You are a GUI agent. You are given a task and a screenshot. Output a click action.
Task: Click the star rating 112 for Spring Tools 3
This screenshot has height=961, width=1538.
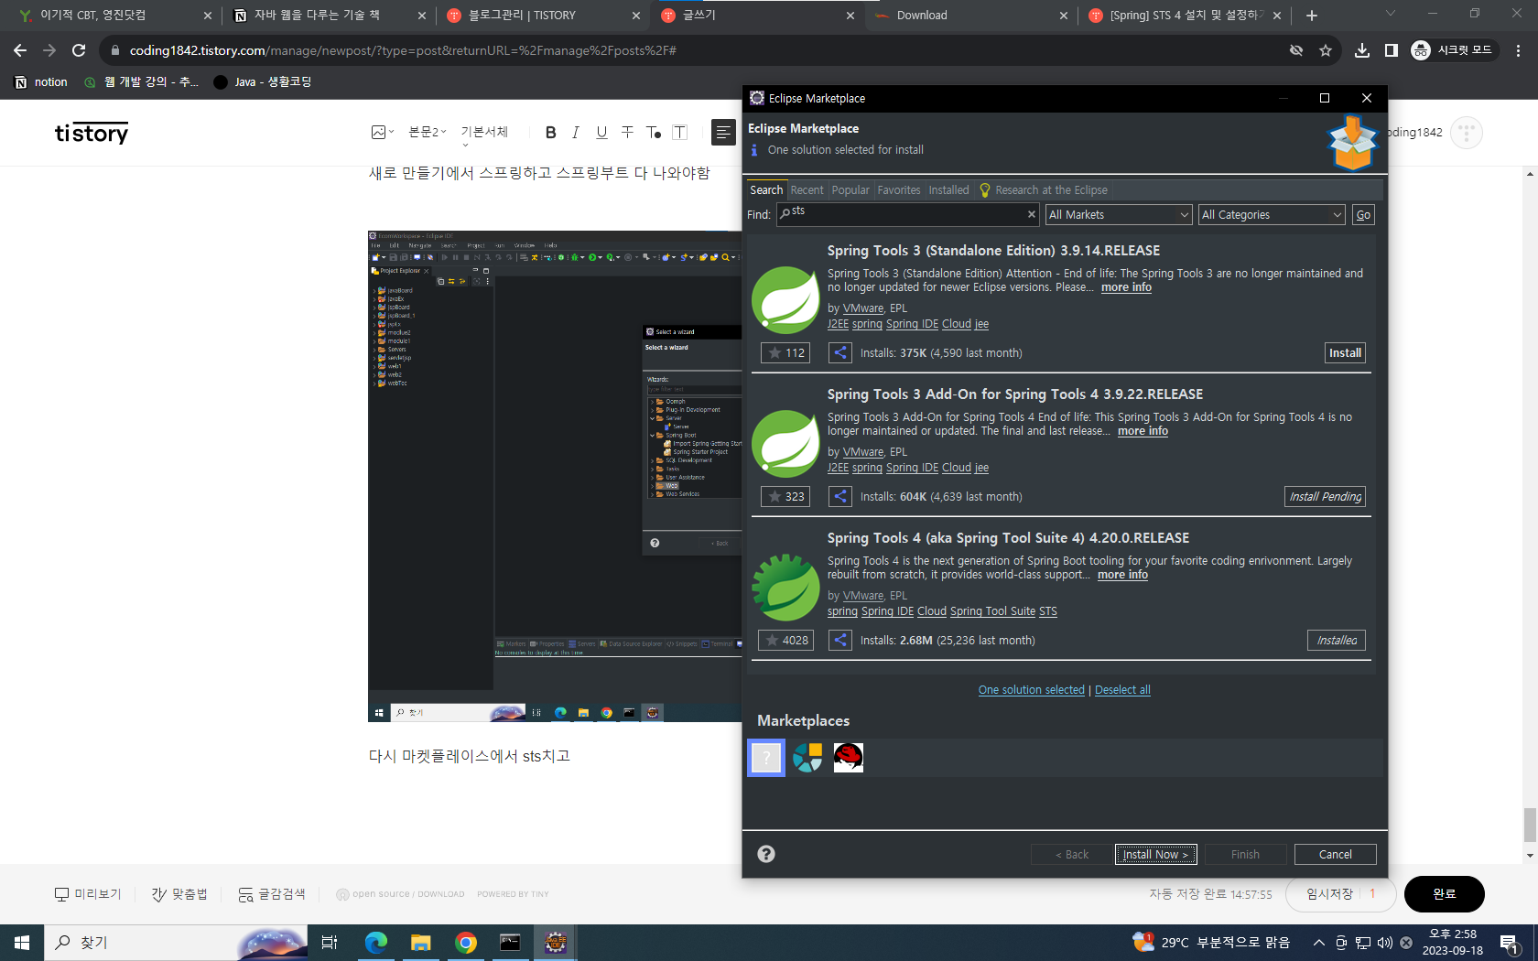coord(785,353)
